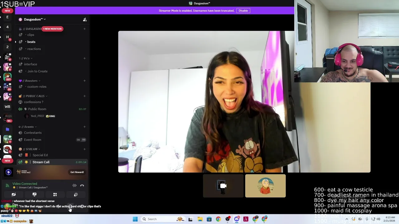Viewport: 399px width, 224px height.
Task: Open Microsoft Store from taskbar
Action: (209, 219)
